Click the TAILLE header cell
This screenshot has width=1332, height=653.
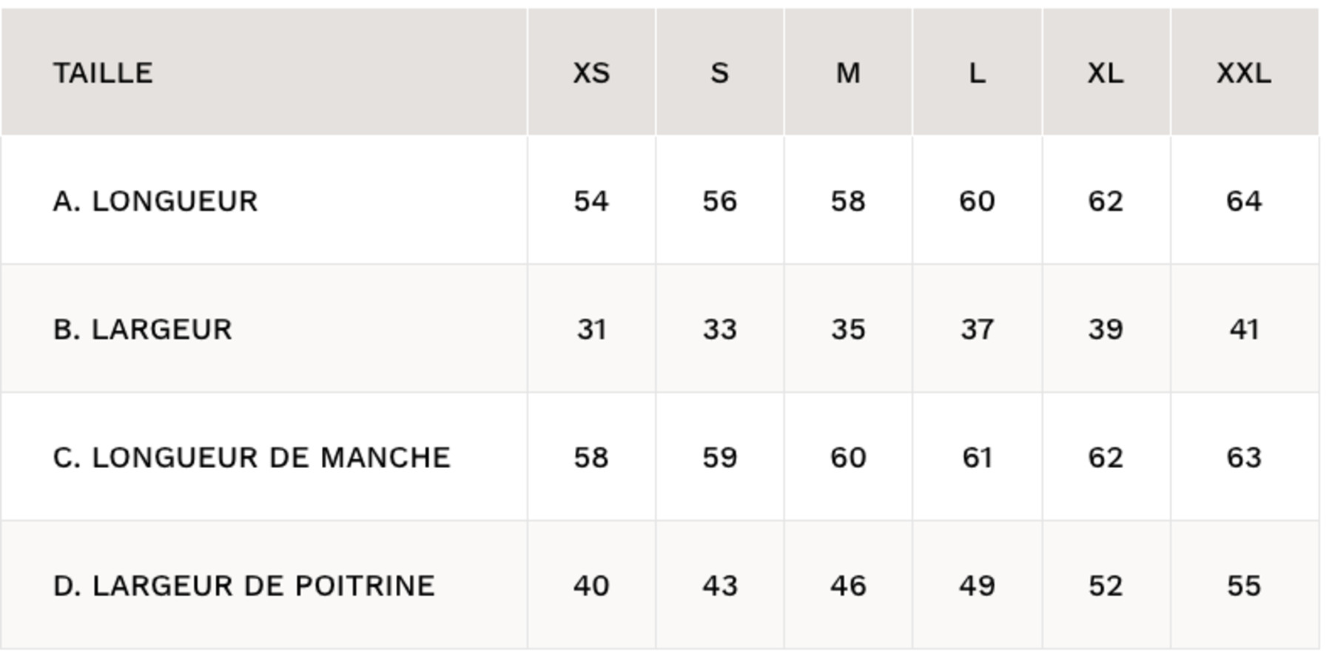[x=104, y=73]
